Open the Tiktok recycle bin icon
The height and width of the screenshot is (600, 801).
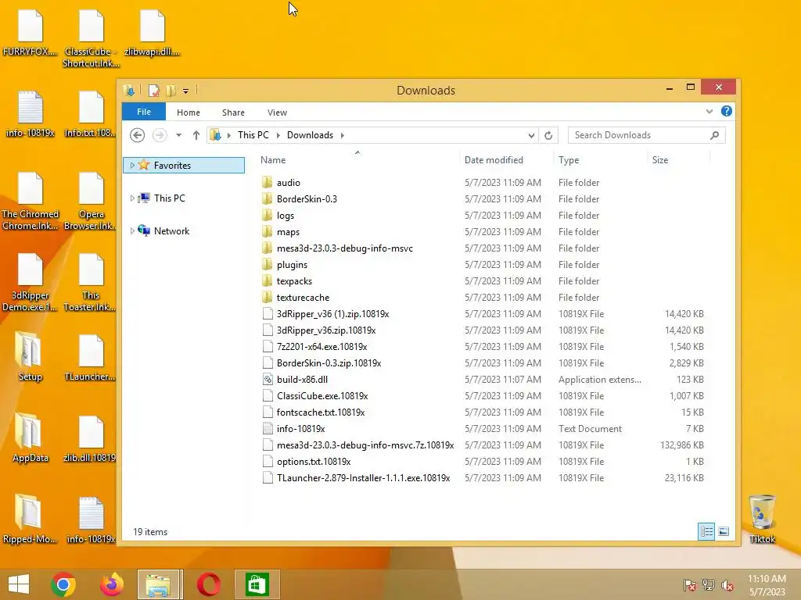click(x=762, y=519)
